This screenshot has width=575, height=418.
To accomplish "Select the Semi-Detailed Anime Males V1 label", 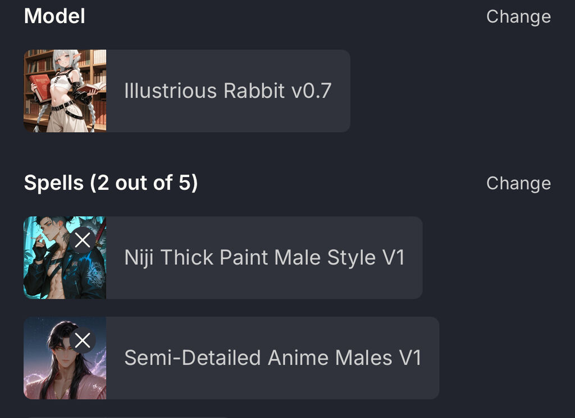I will pos(273,358).
